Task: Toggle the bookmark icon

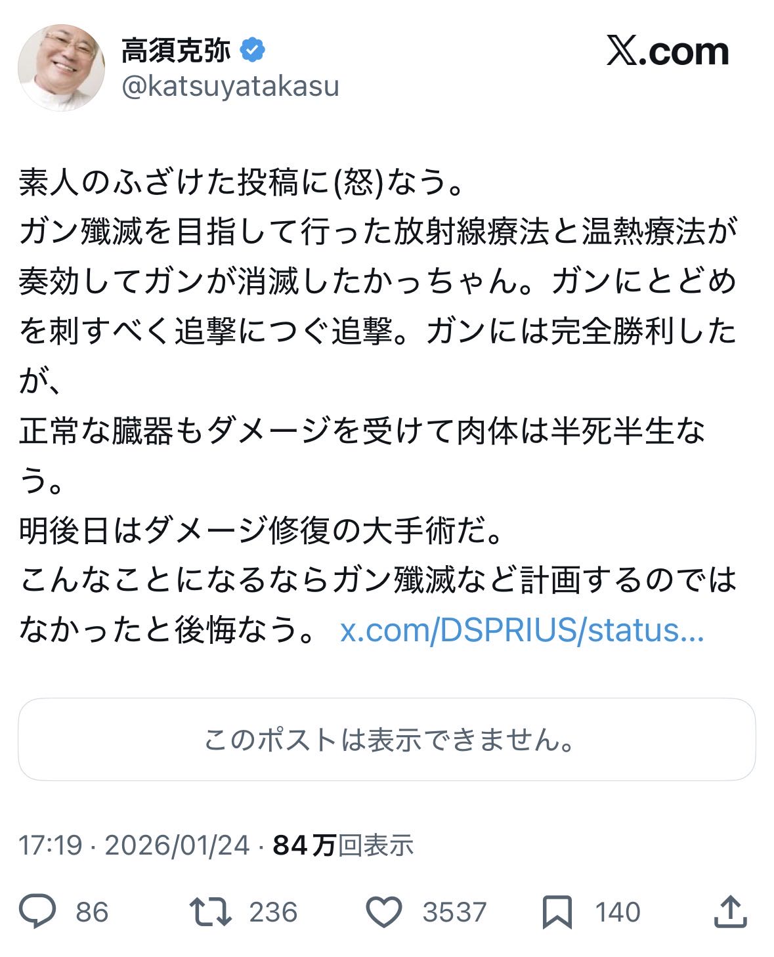Action: pos(557,912)
